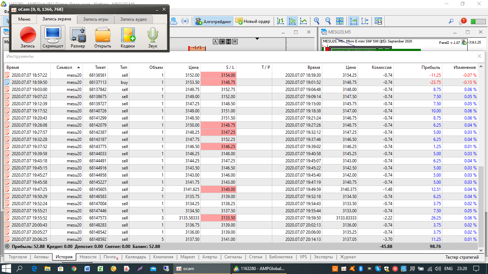Click the buy deal icon for ticket 68137113
This screenshot has width=488, height=274.
pos(8,82)
